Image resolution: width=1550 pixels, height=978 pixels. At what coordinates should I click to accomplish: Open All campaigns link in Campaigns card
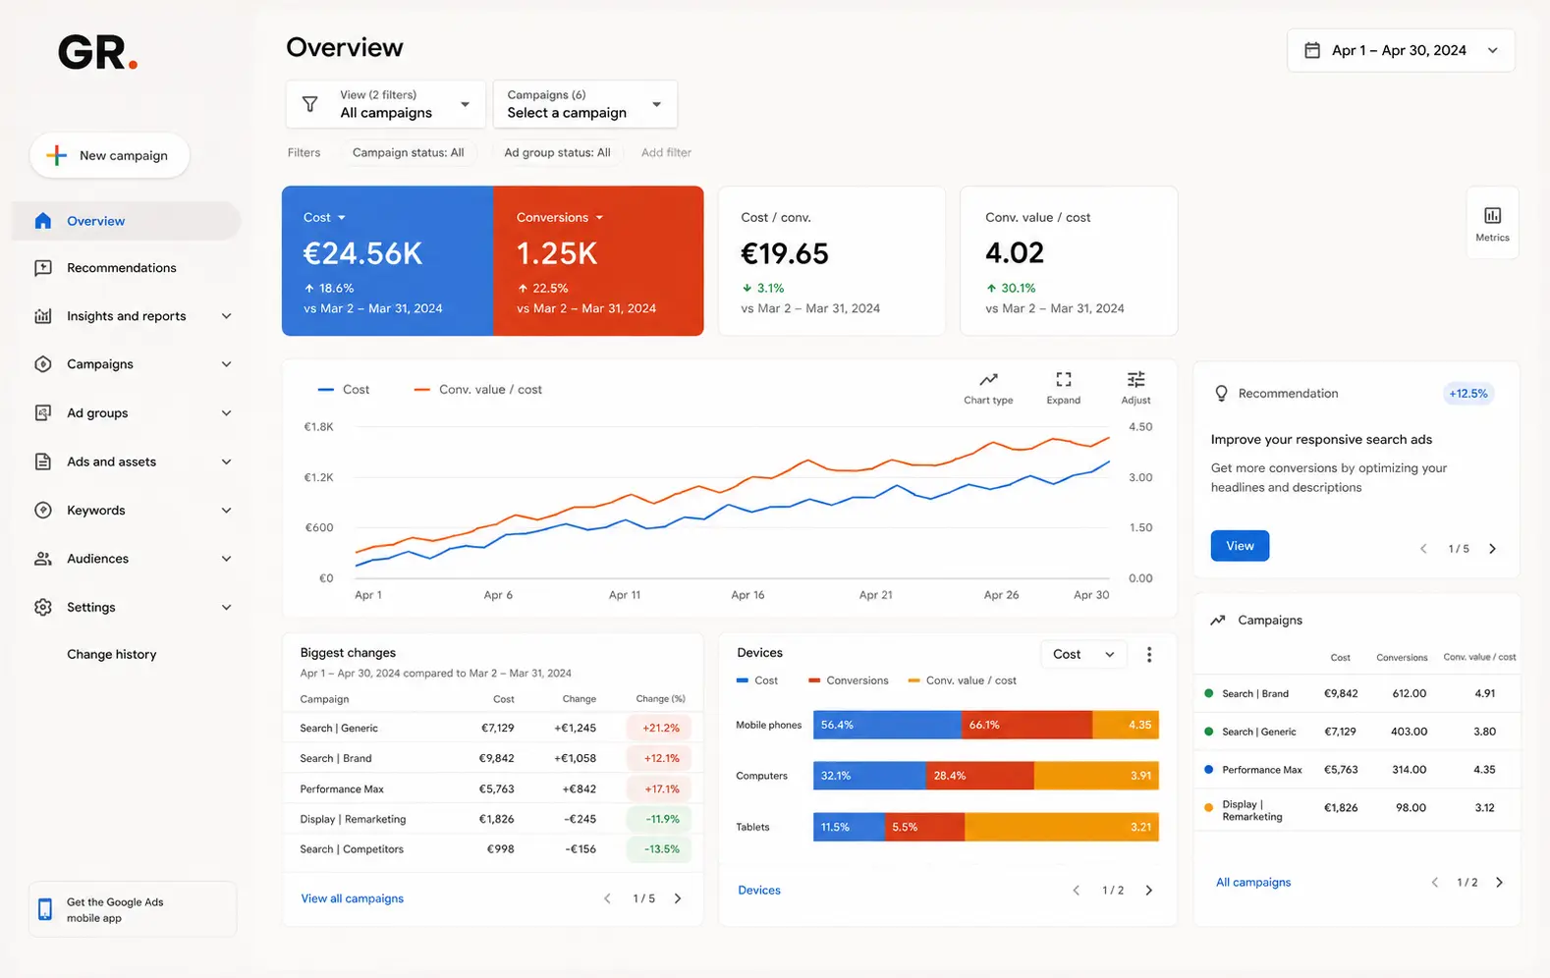pos(1253,883)
